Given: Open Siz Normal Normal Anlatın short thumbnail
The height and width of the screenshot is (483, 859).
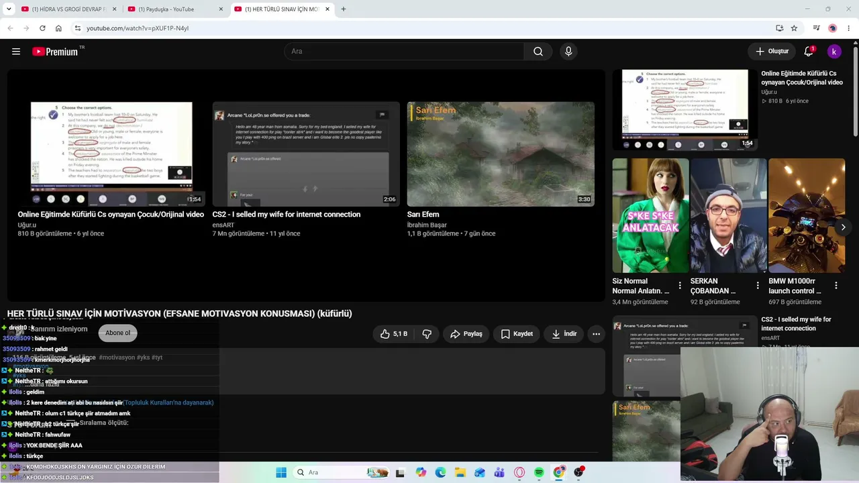Looking at the screenshot, I should pyautogui.click(x=650, y=215).
